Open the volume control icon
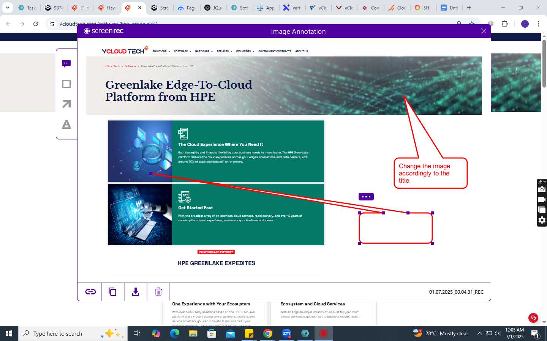547x341 pixels. coord(498,333)
